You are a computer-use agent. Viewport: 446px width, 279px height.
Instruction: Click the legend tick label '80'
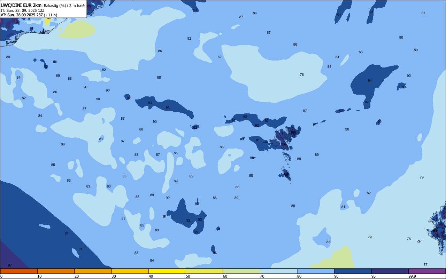click(x=299, y=276)
